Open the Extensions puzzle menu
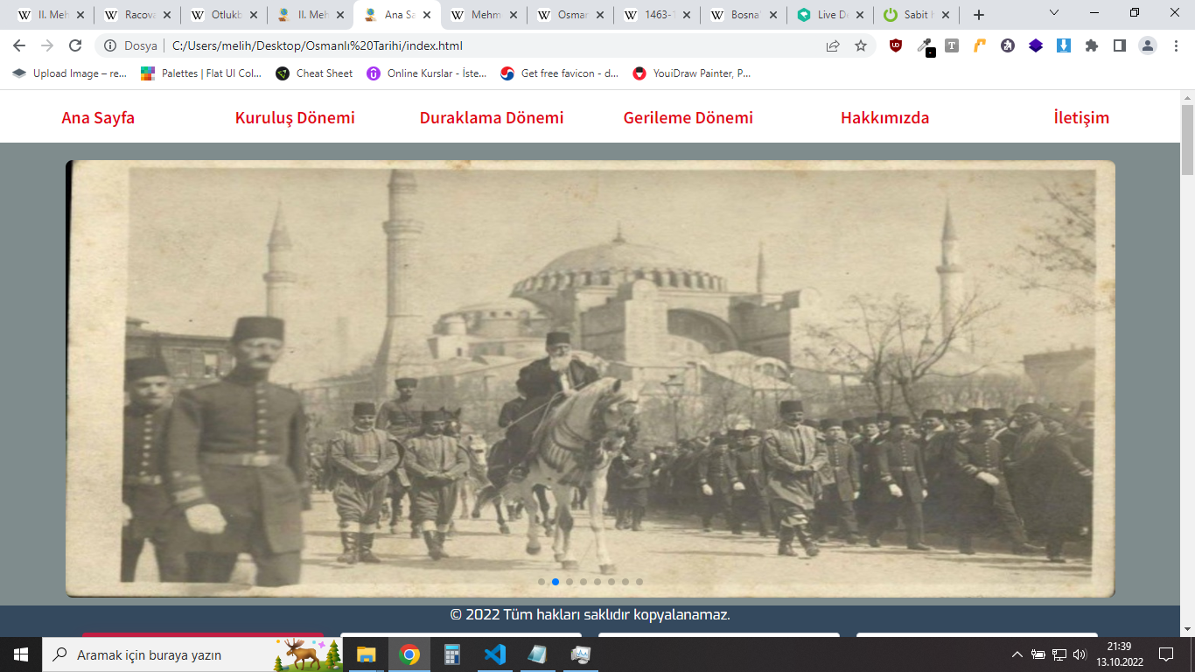Image resolution: width=1195 pixels, height=672 pixels. (1092, 45)
